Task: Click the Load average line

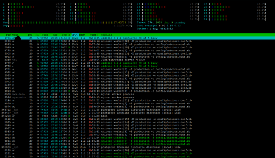Action: click(159, 25)
